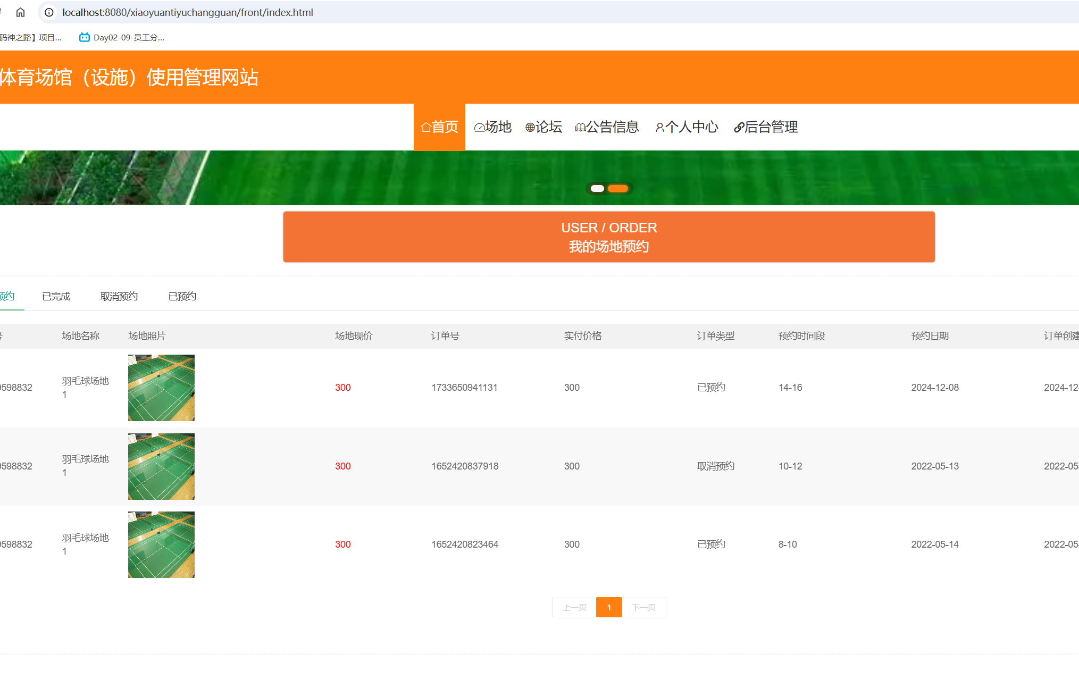This screenshot has width=1079, height=696.
Task: Click the browser home icon
Action: [x=20, y=12]
